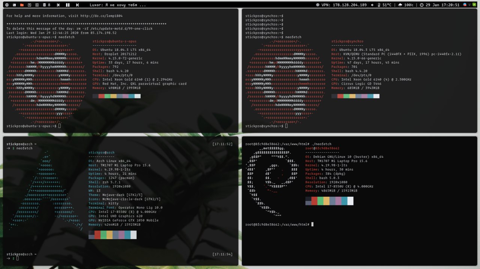The image size is (480, 269).
Task: Click the Host: Droplet 20171212 line
Action: [114, 54]
